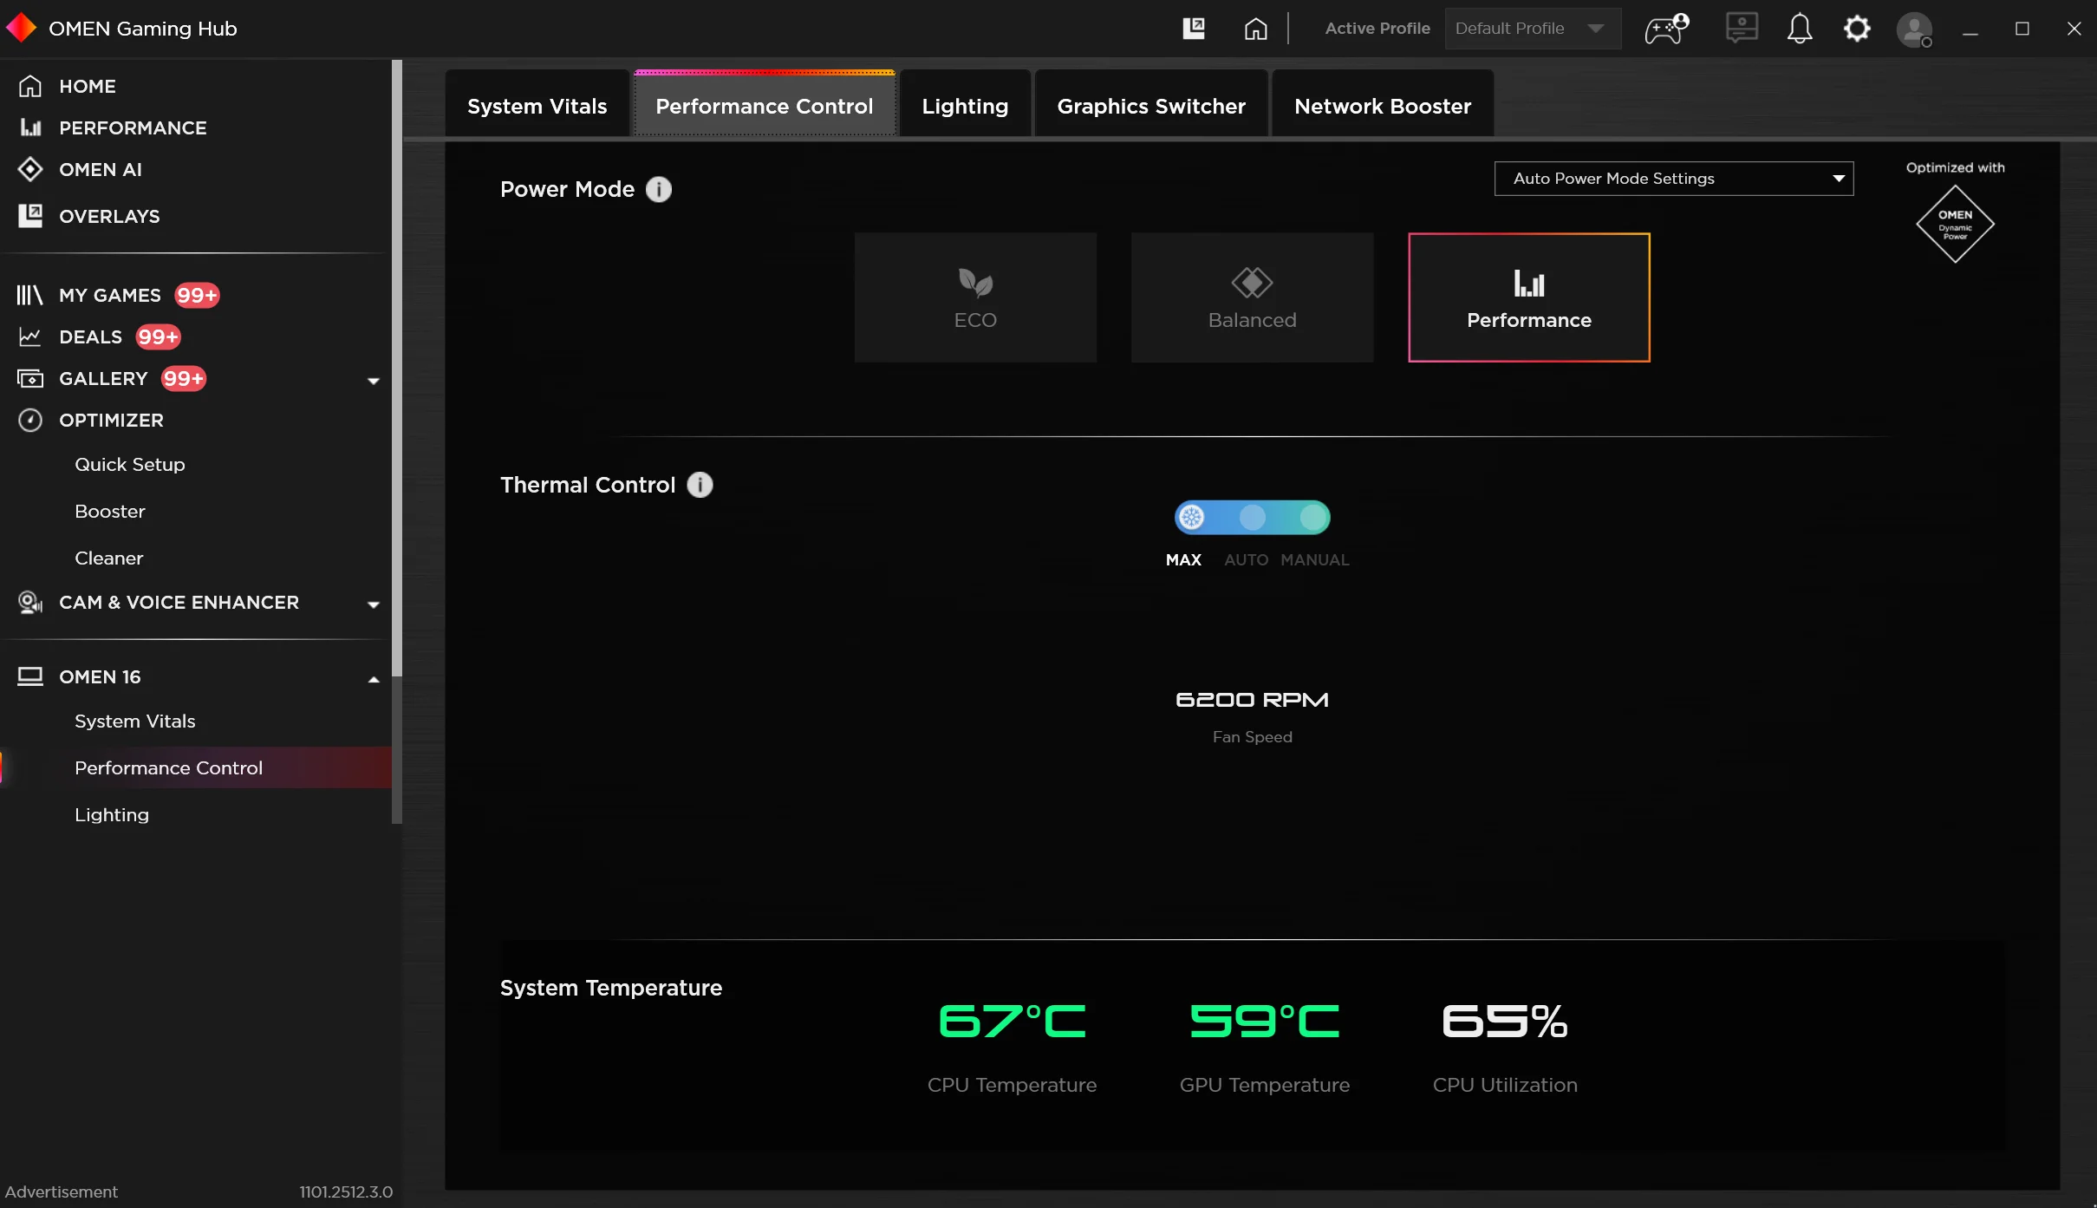Viewport: 2097px width, 1208px height.
Task: Open the notifications bell icon
Action: (x=1800, y=29)
